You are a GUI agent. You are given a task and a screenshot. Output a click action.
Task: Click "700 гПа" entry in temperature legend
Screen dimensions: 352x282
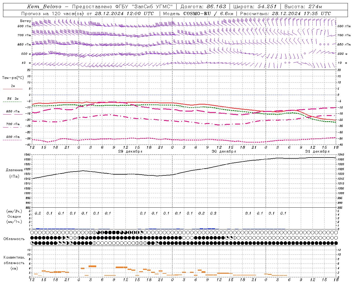coord(13,124)
